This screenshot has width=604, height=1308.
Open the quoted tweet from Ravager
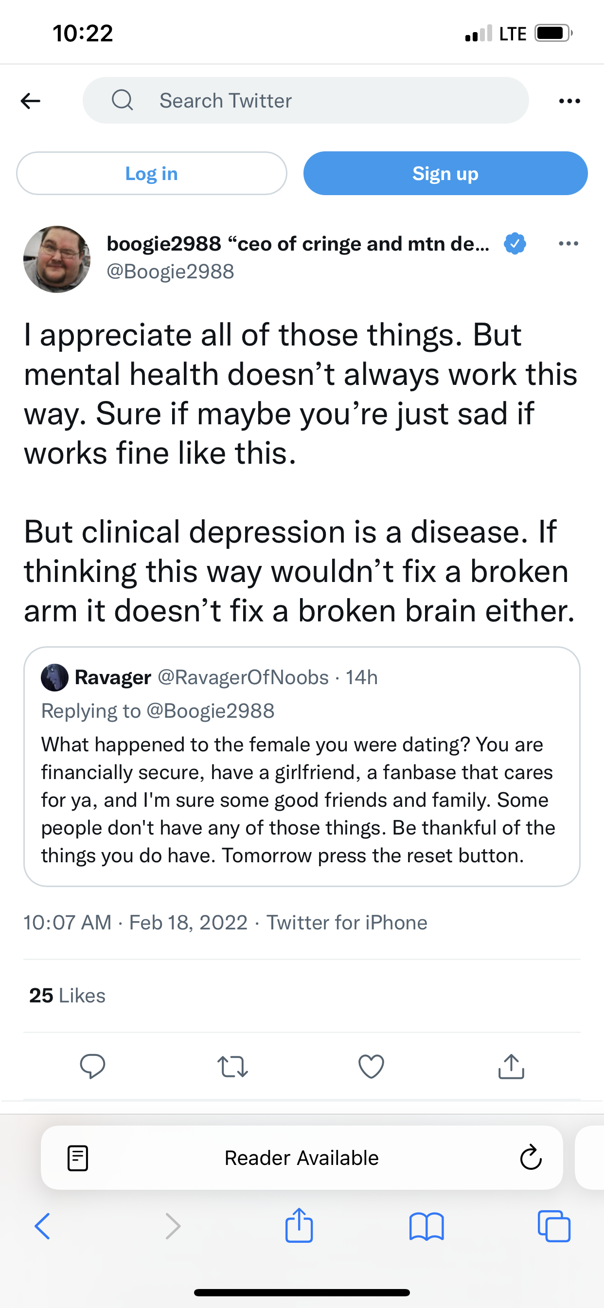pyautogui.click(x=302, y=767)
